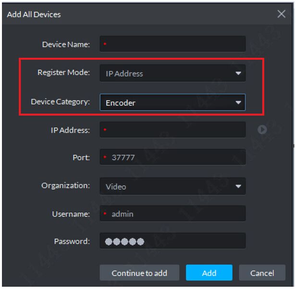The height and width of the screenshot is (289, 296).
Task: Click the Port field showing 37777
Action: (x=173, y=158)
